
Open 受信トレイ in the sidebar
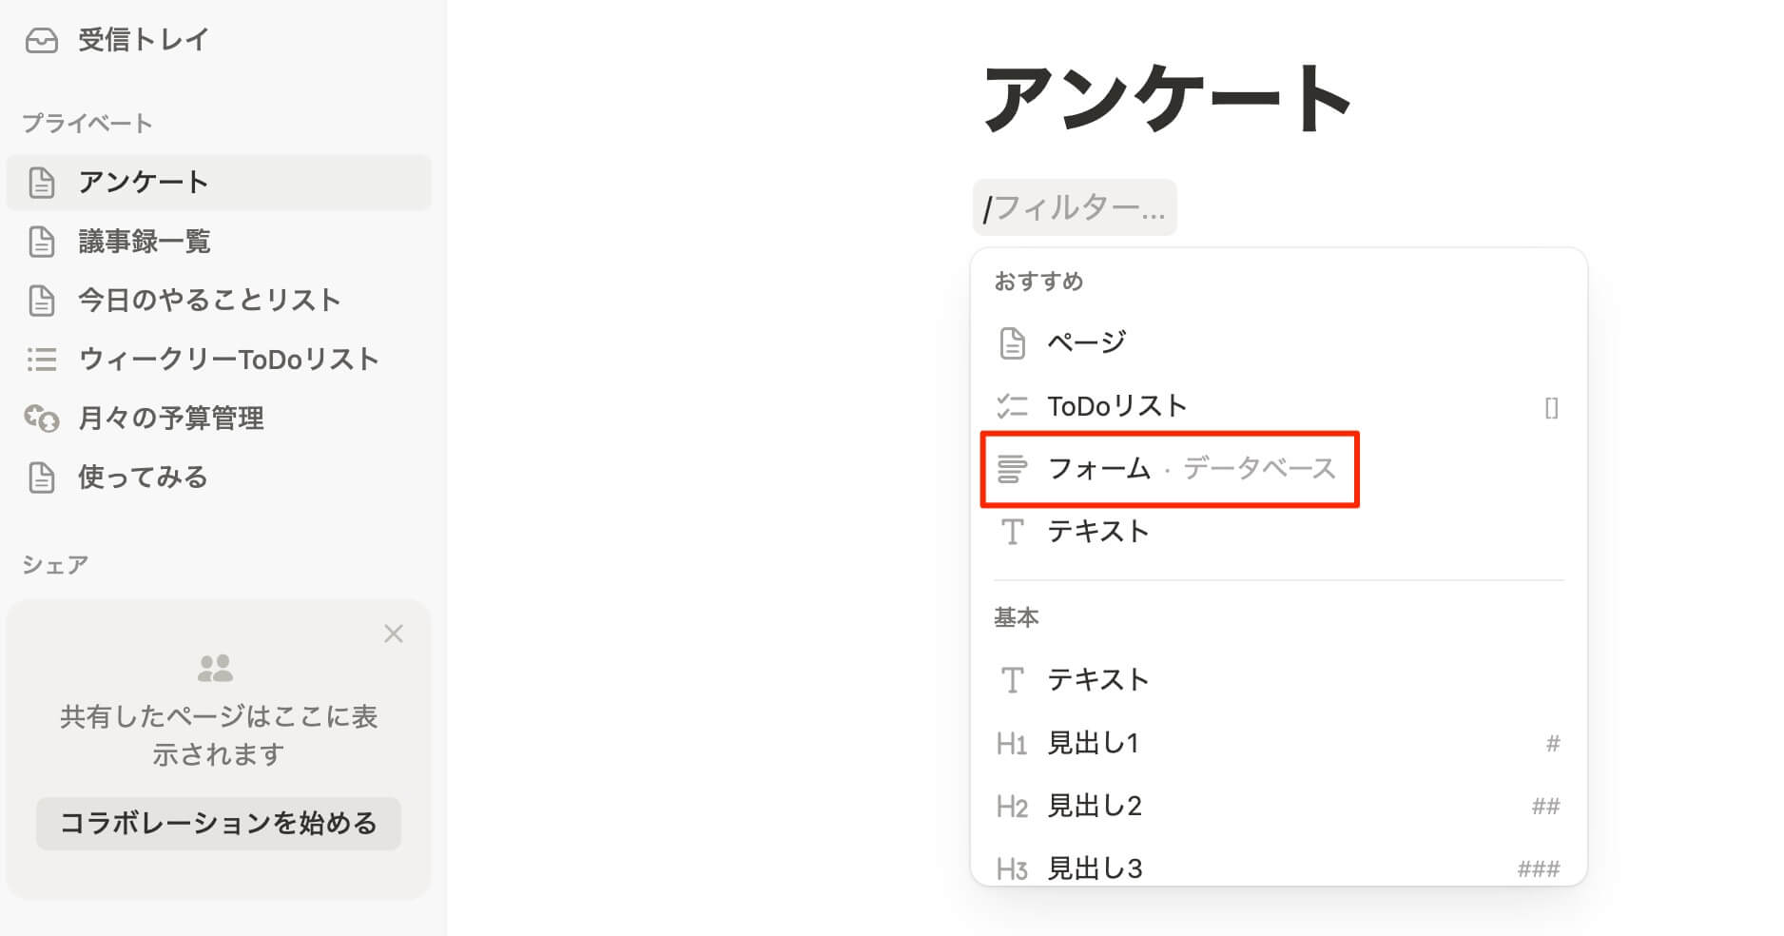tap(143, 40)
